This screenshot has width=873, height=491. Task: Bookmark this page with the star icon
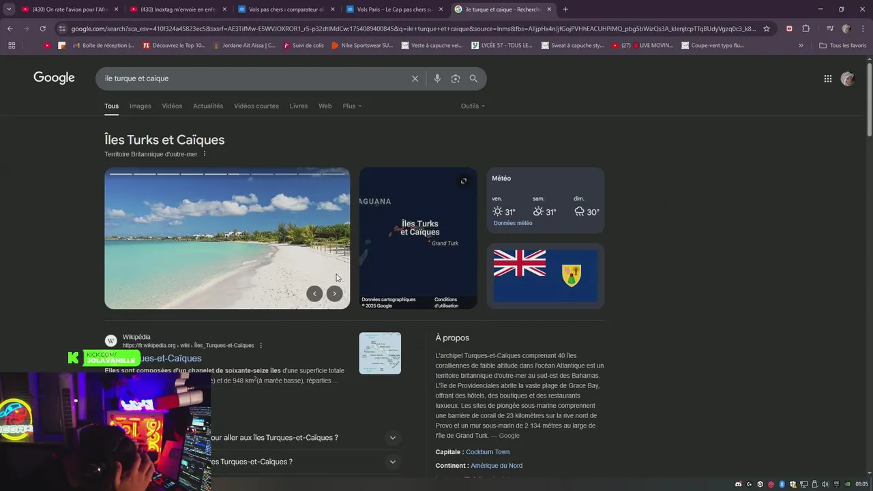click(767, 29)
